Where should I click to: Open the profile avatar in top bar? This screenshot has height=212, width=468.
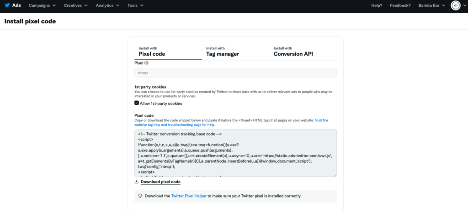point(455,5)
